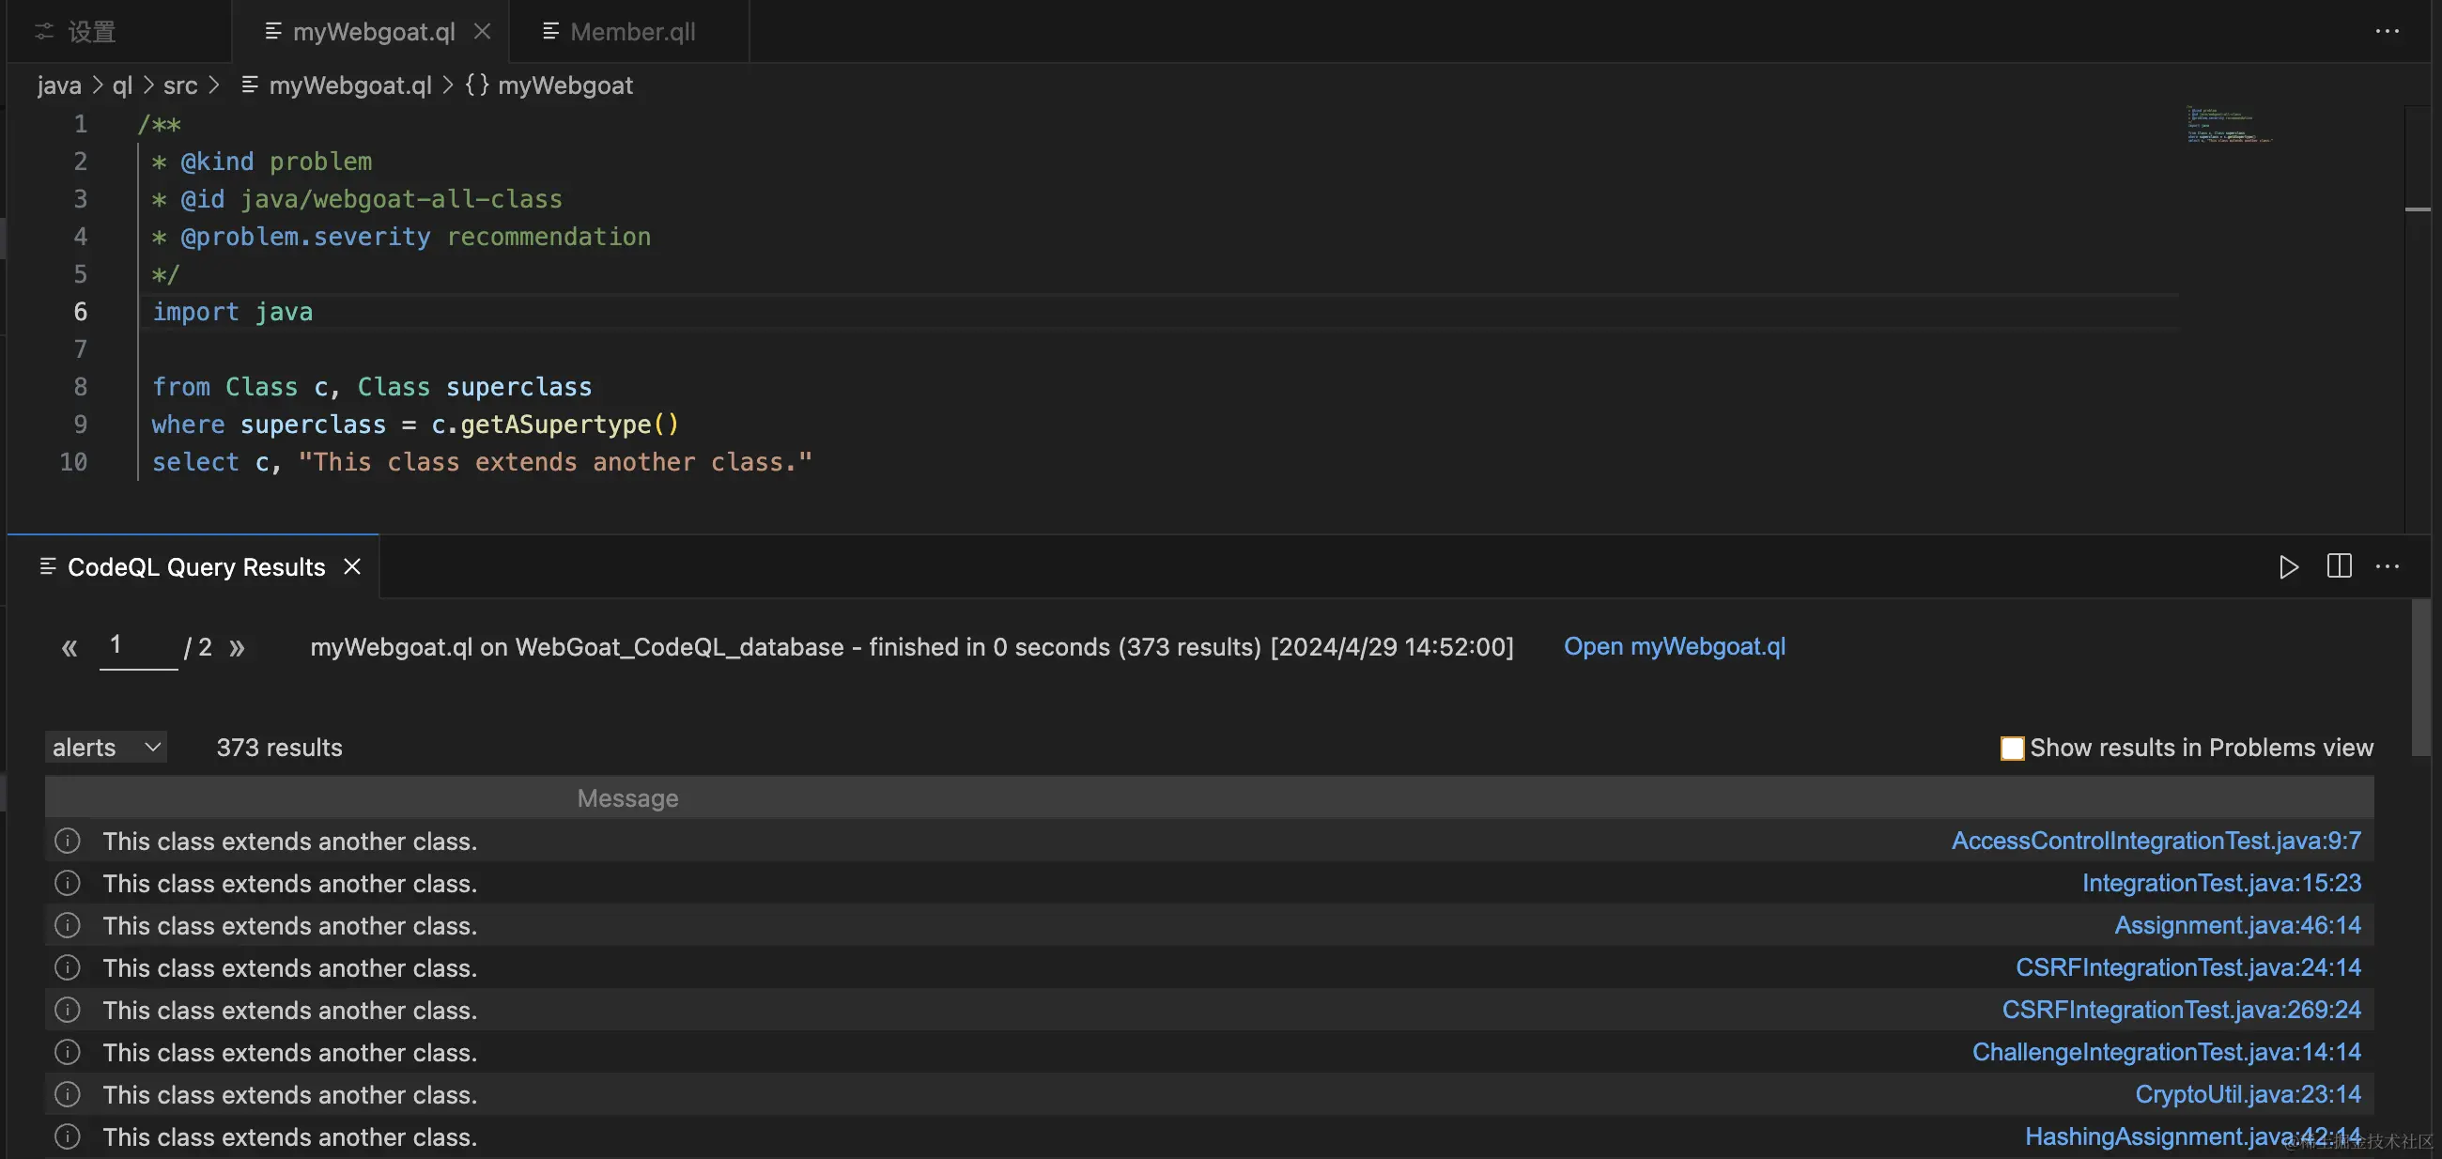Open CryptoUtil.java:23:14 location link
Viewport: 2442px width, 1159px height.
(x=2248, y=1094)
